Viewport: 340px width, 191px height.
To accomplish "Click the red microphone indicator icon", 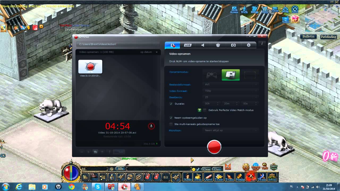I will click(151, 126).
